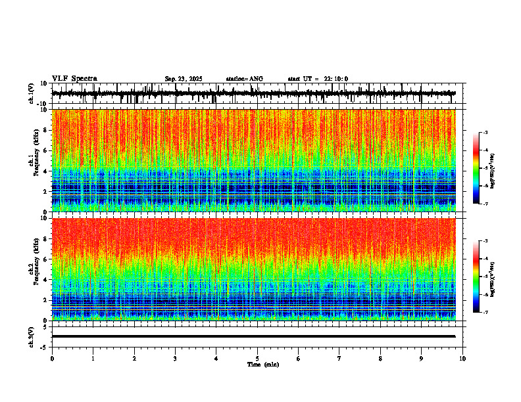Click the ch.2 spectrogram plot area
Screen dimensions: 521x402
254,269
